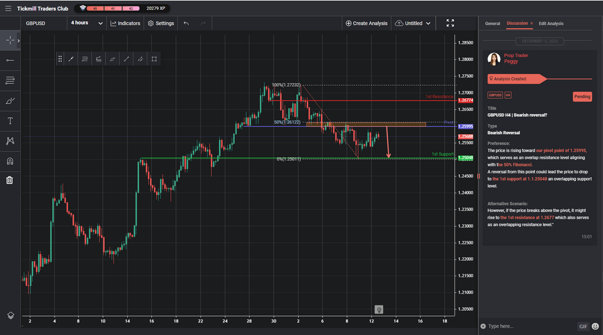The height and width of the screenshot is (335, 603).
Task: Click the 1.25048 support price label
Action: click(466, 158)
